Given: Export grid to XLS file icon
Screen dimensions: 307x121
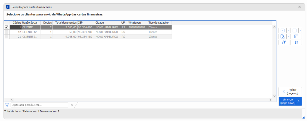Looking at the screenshot, I should (282, 36).
